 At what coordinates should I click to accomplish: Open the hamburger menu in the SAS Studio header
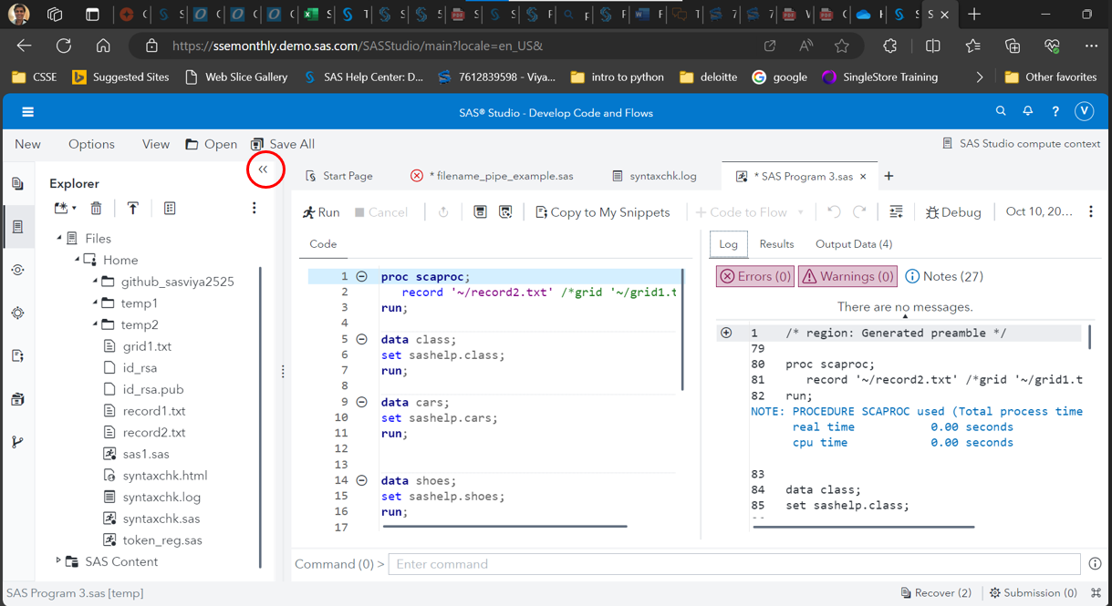pyautogui.click(x=27, y=112)
